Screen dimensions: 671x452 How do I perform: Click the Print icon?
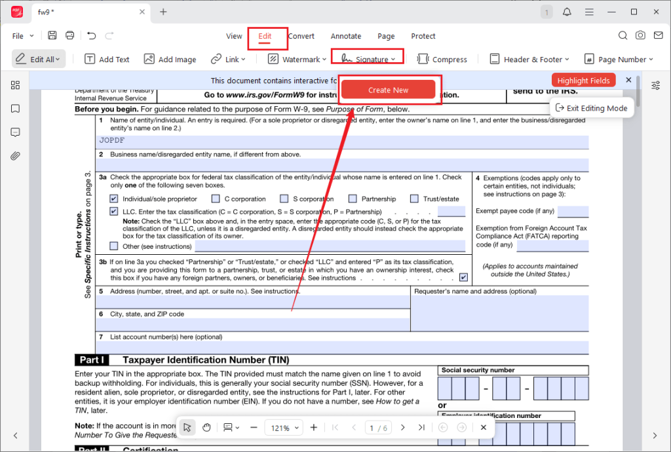69,35
